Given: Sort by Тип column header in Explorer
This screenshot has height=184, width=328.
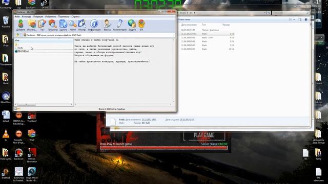Looking at the screenshot, I should point(204,25).
